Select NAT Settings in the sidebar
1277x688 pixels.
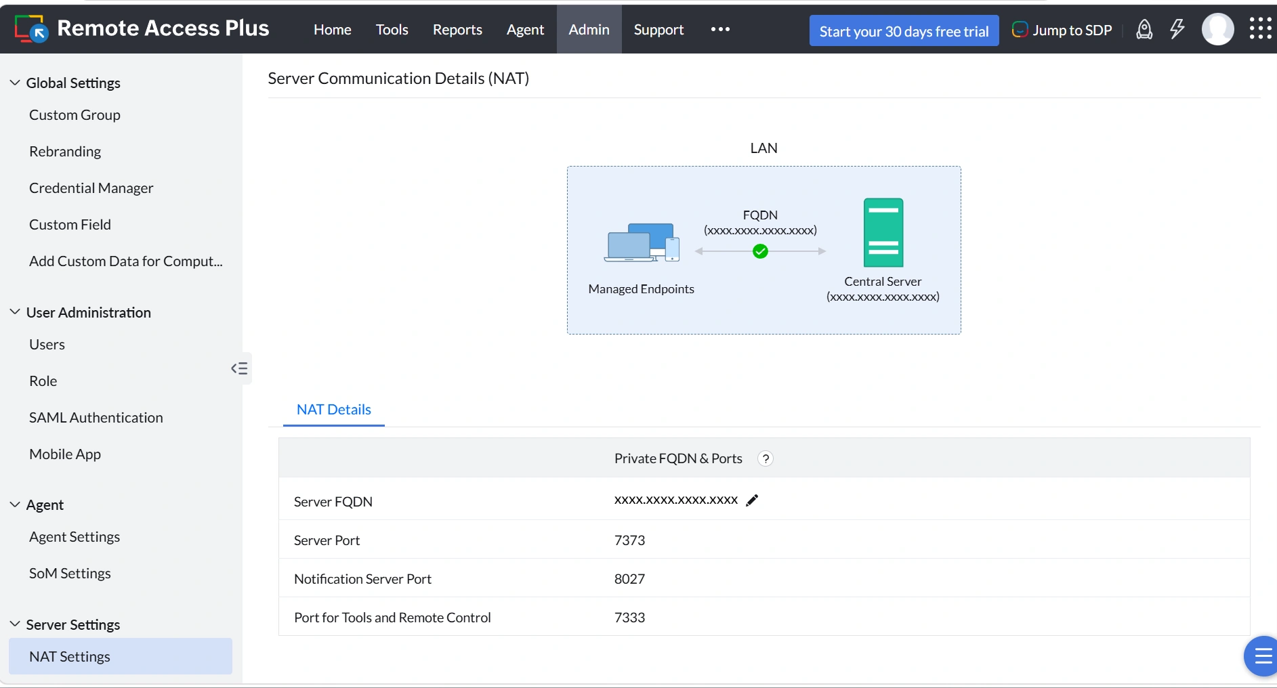[x=121, y=656]
